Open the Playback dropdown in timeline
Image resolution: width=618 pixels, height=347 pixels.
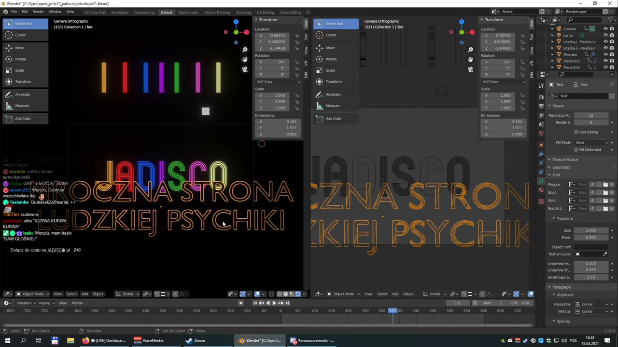[26, 303]
